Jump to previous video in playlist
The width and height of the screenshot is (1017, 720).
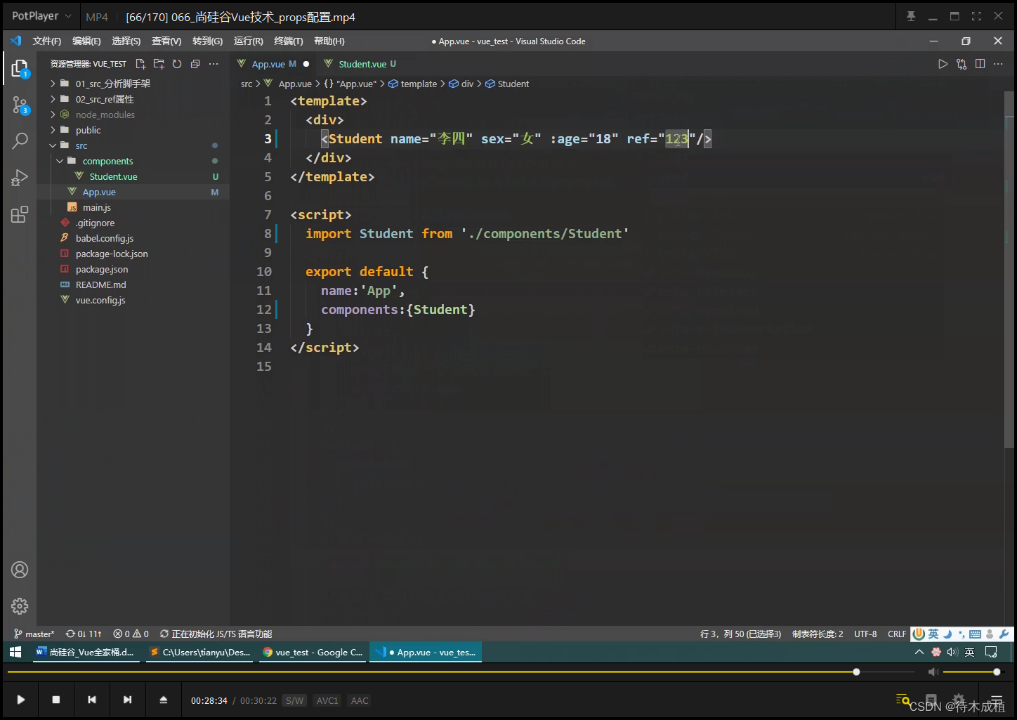pos(92,700)
